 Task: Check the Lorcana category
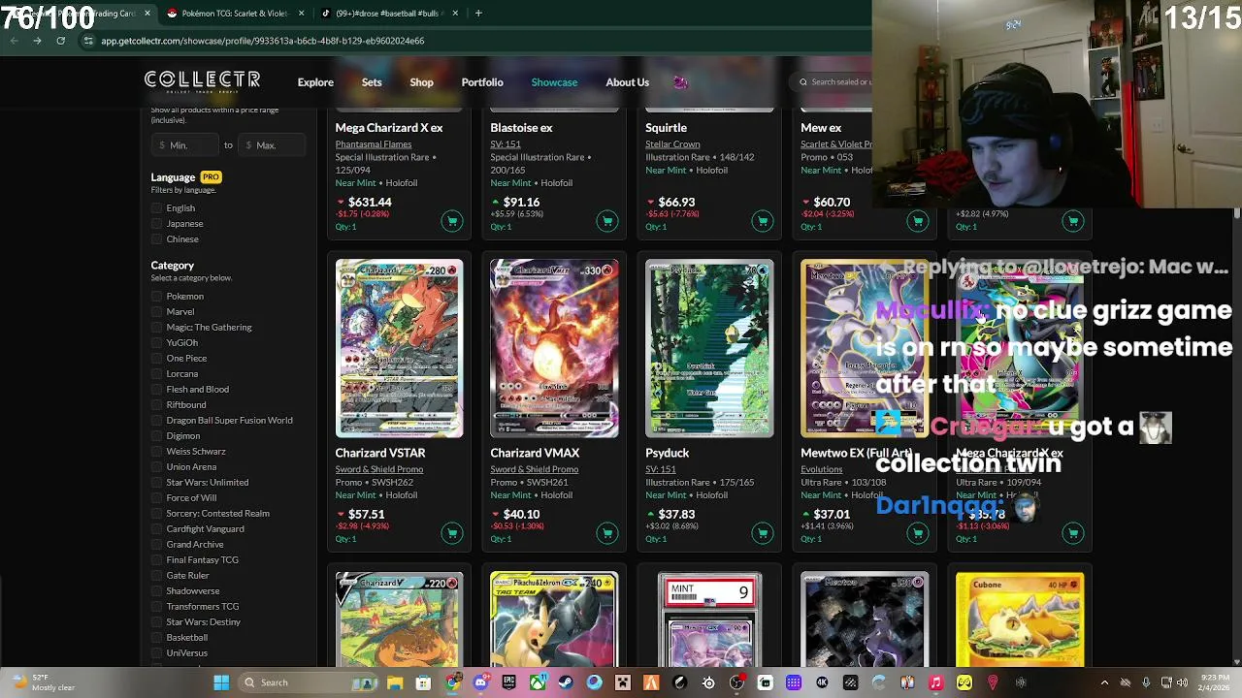(156, 374)
